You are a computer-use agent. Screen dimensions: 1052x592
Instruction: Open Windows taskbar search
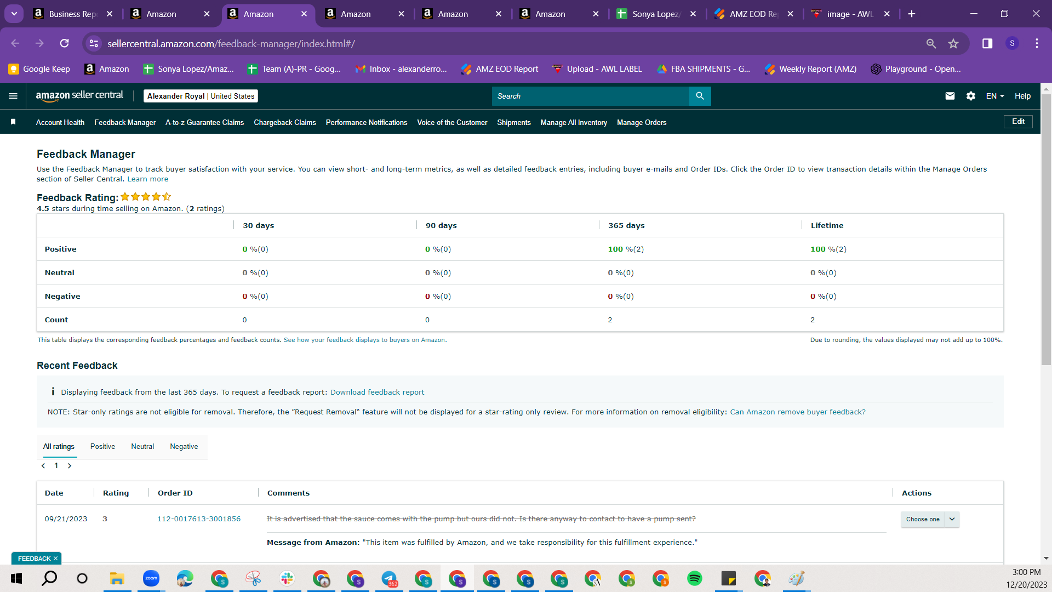click(49, 578)
